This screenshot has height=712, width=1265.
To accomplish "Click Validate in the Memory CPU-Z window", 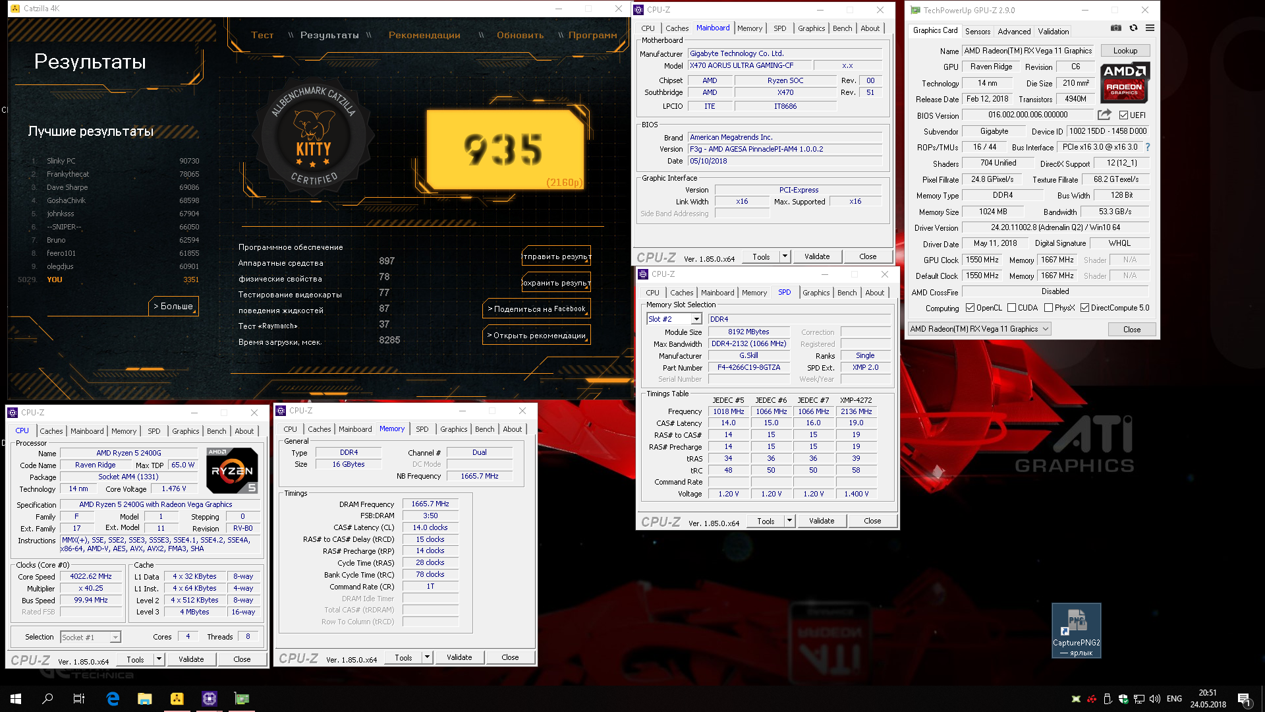I will pos(459,657).
